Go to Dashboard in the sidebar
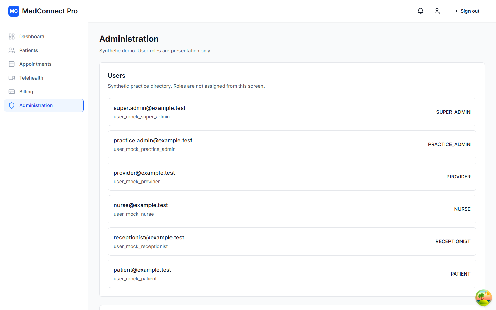The image size is (496, 310). [x=44, y=37]
